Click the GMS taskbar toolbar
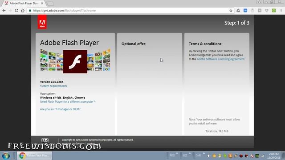This screenshot has height=160, width=285. pyautogui.click(x=198, y=156)
